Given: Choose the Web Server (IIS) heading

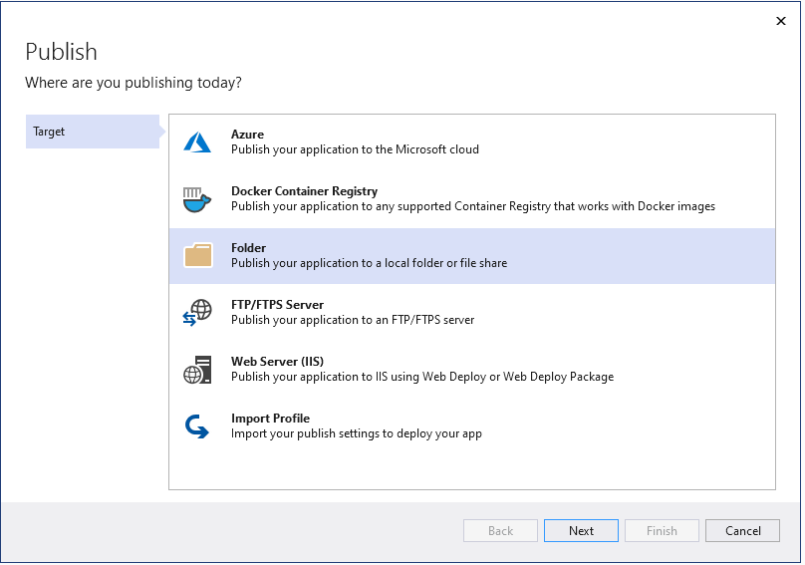Looking at the screenshot, I should coord(277,361).
